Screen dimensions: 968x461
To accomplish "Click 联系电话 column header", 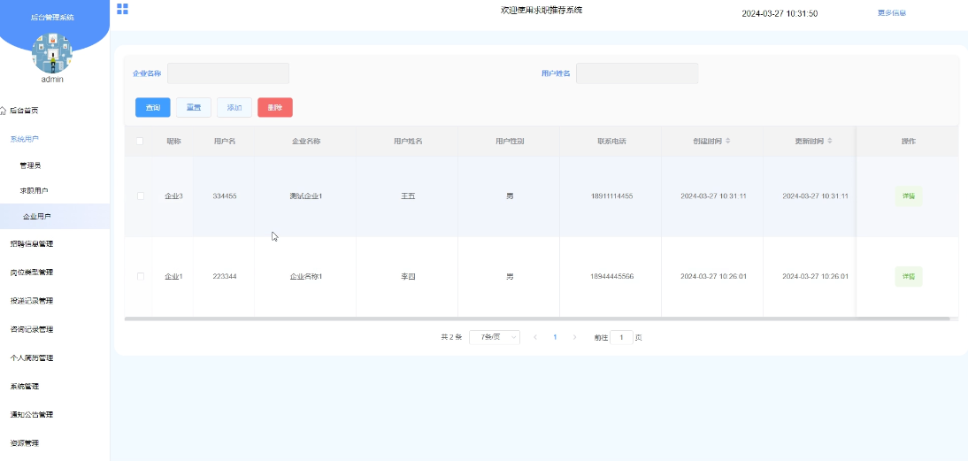I will coord(611,141).
